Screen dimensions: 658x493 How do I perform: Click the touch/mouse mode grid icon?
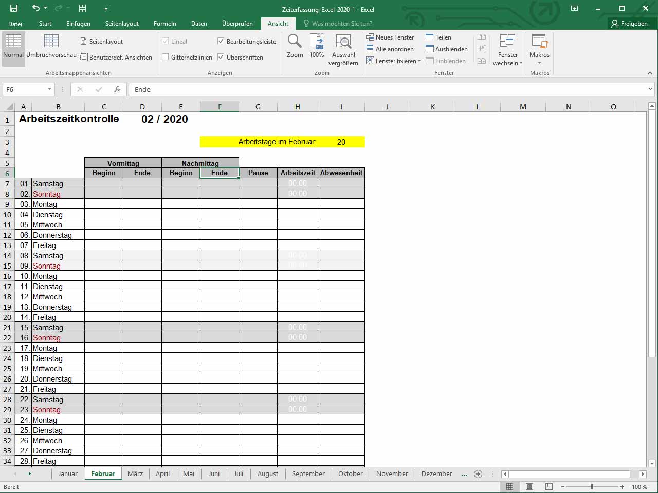tap(82, 8)
